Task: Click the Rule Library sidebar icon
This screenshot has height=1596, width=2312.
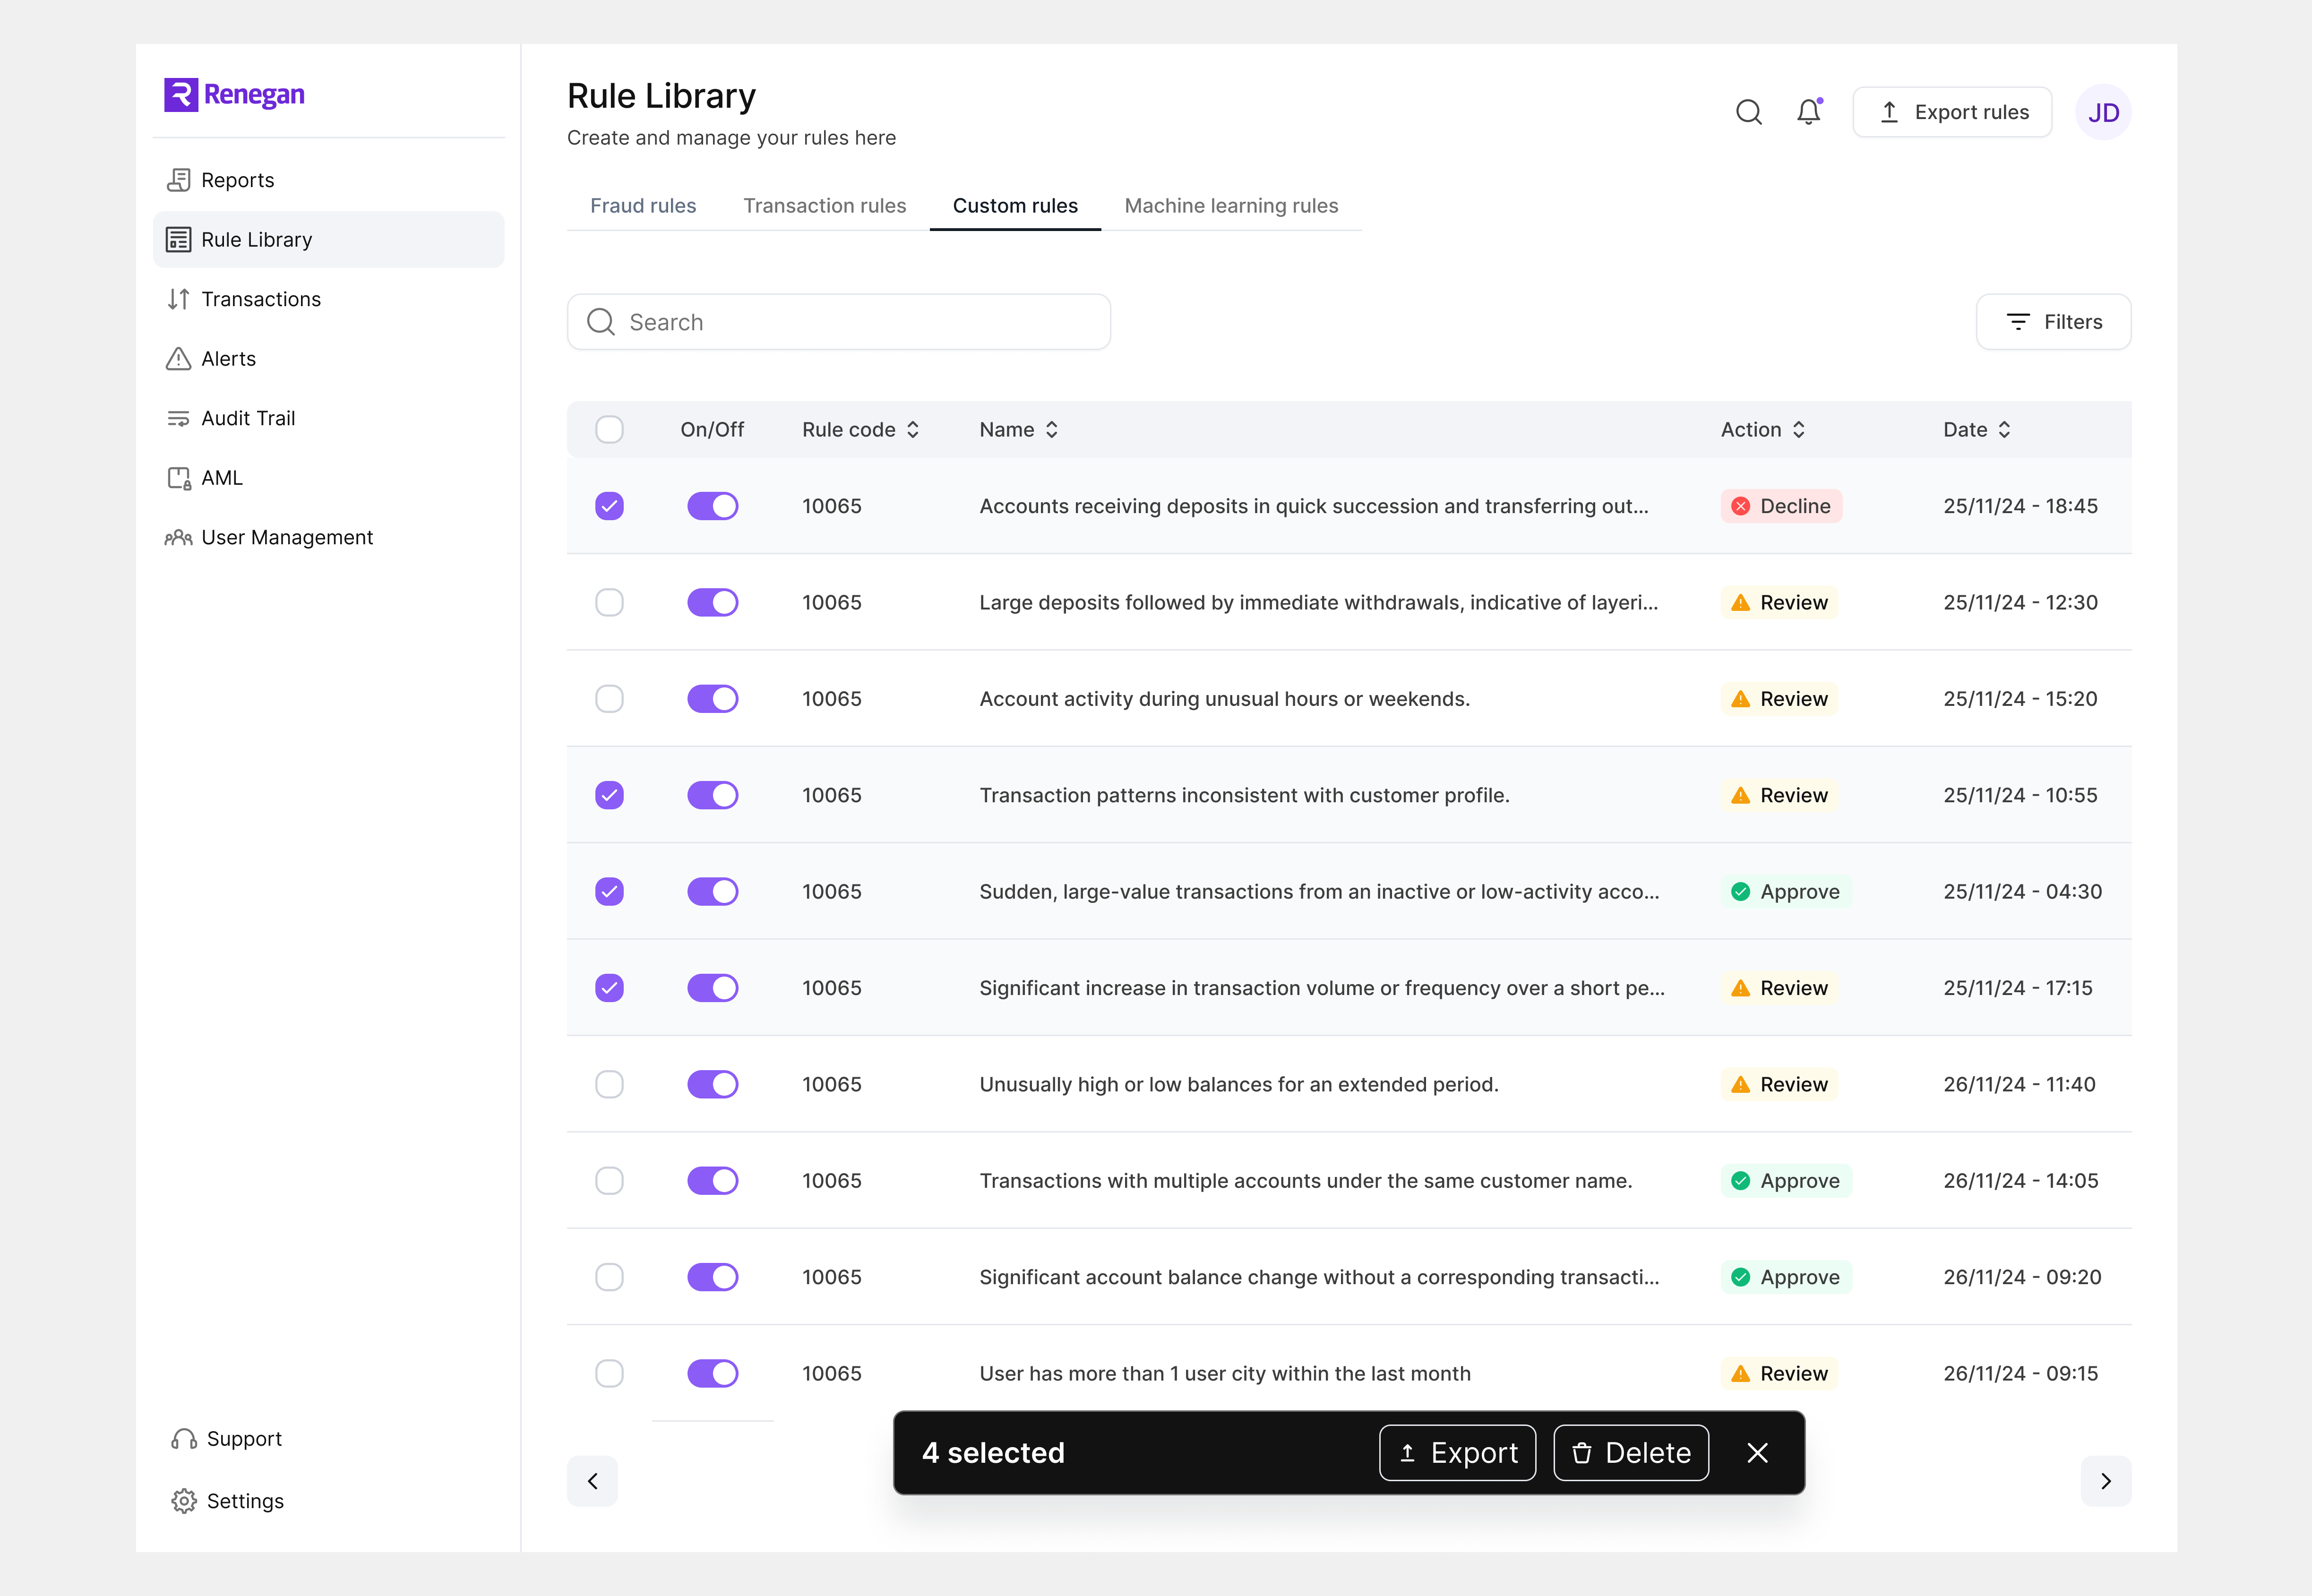Action: coord(178,240)
